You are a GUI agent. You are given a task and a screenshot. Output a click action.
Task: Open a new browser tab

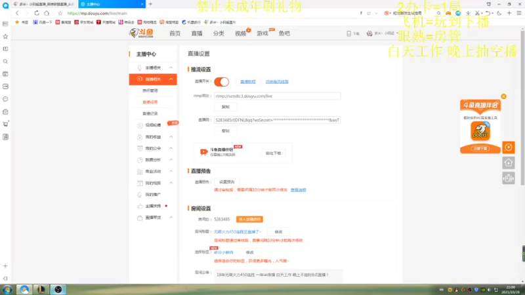[x=151, y=4]
